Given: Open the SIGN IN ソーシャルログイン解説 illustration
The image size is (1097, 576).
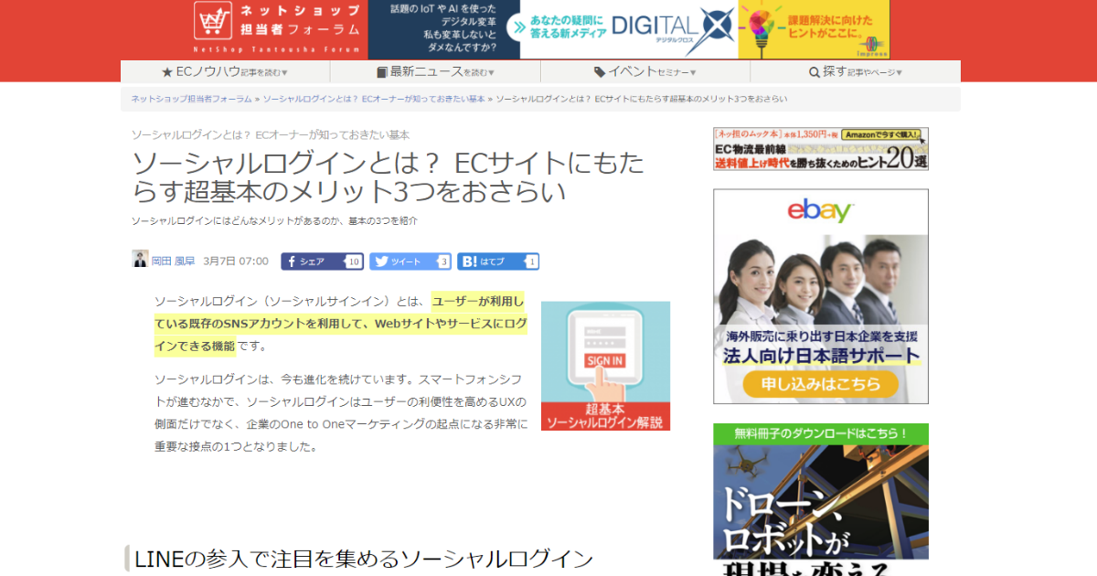Looking at the screenshot, I should pyautogui.click(x=605, y=366).
